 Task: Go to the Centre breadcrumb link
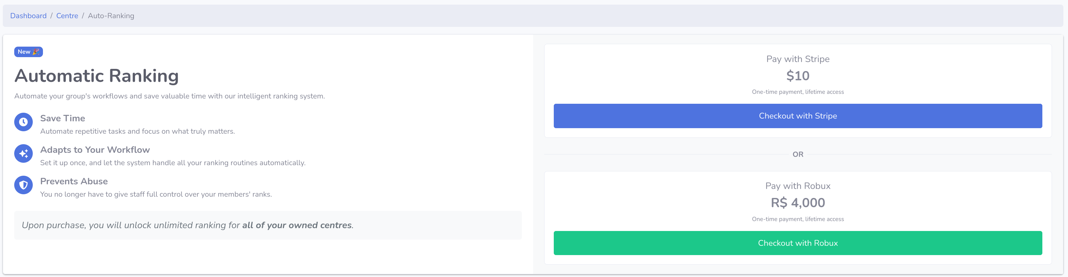[67, 16]
